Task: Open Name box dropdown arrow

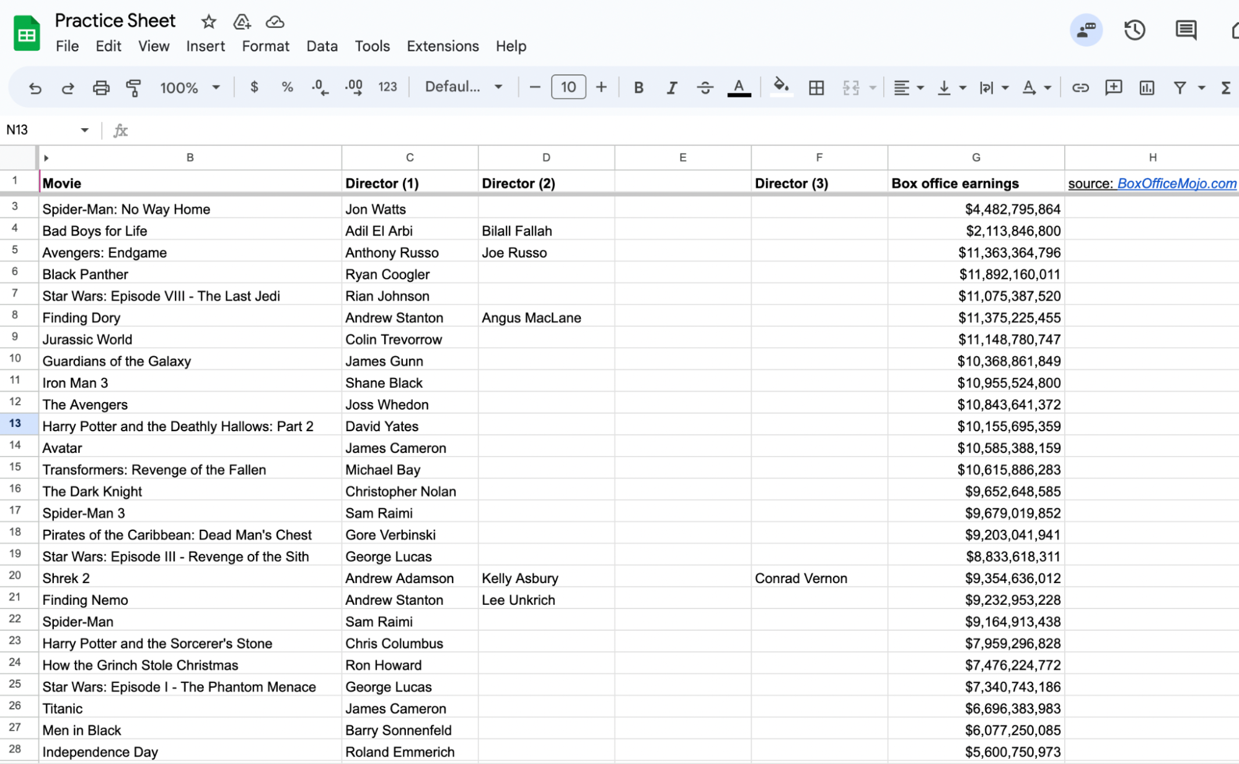Action: [84, 130]
